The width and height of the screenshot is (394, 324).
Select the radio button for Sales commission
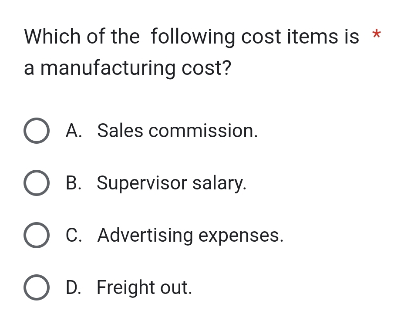[x=36, y=131]
